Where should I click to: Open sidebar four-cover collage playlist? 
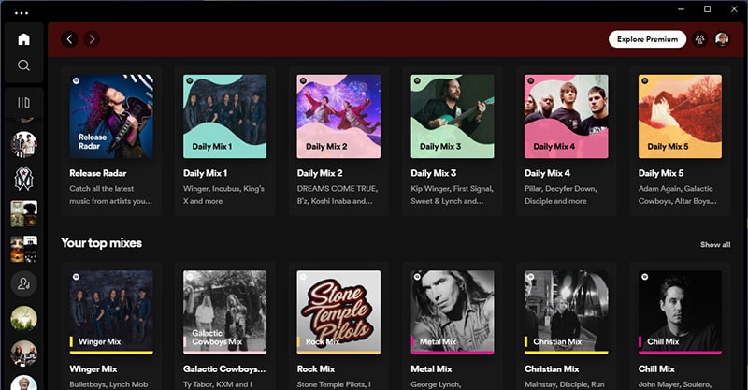pyautogui.click(x=23, y=249)
